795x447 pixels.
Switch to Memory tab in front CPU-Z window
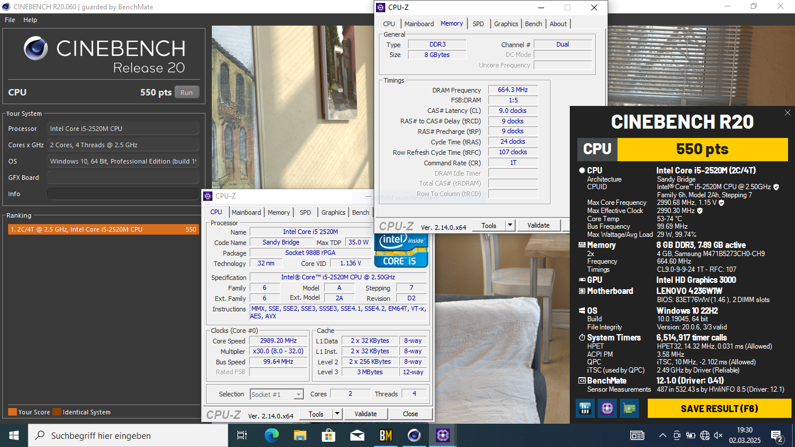(x=279, y=212)
